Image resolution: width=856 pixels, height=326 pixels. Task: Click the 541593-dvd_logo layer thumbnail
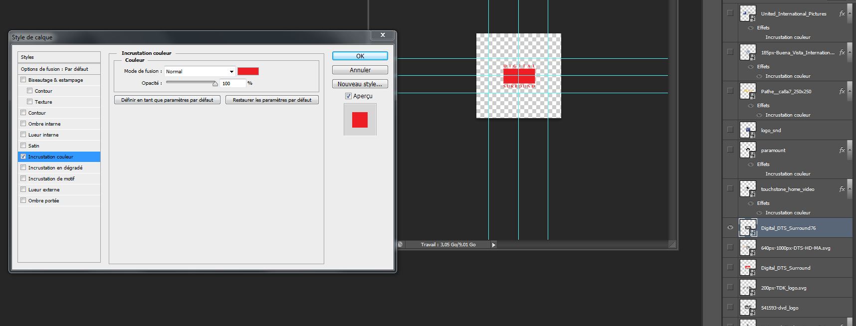tap(748, 307)
